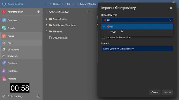
Task: Open the Pipelines menu label
Action: pyautogui.click(x=12, y=63)
